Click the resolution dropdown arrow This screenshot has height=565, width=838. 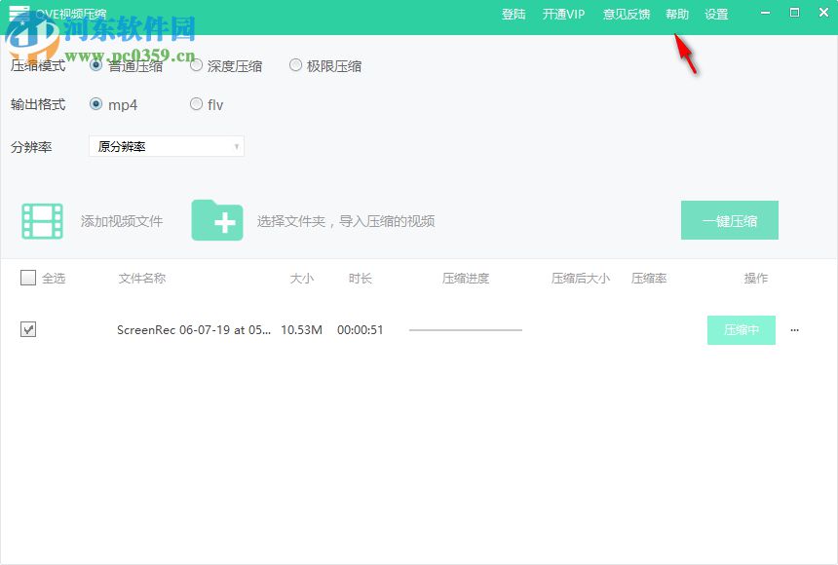pyautogui.click(x=236, y=145)
